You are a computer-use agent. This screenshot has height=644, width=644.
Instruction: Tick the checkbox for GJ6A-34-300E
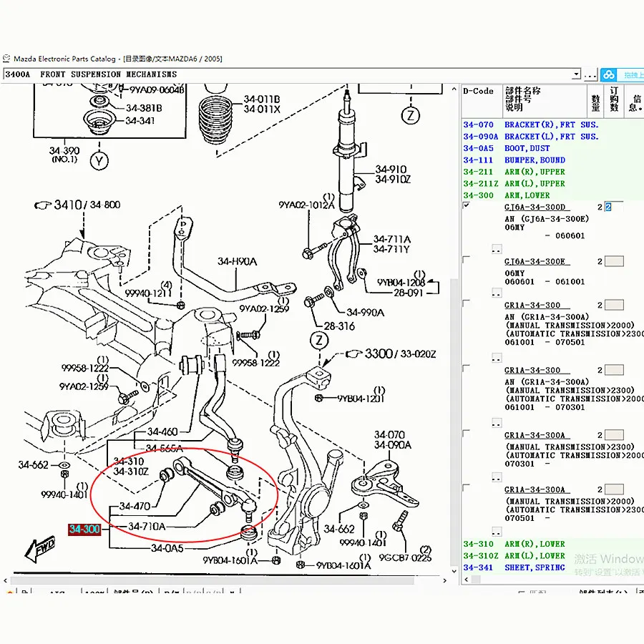pos(466,260)
